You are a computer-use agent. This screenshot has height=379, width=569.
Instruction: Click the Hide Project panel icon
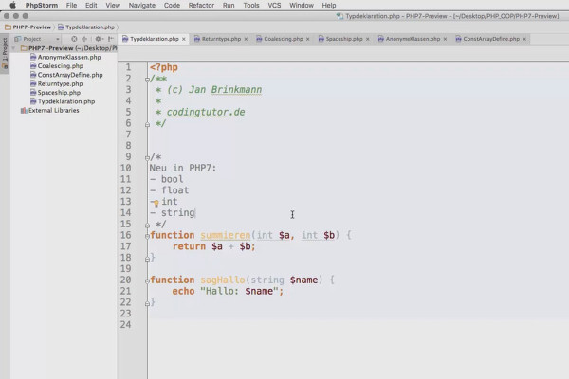pyautogui.click(x=111, y=39)
